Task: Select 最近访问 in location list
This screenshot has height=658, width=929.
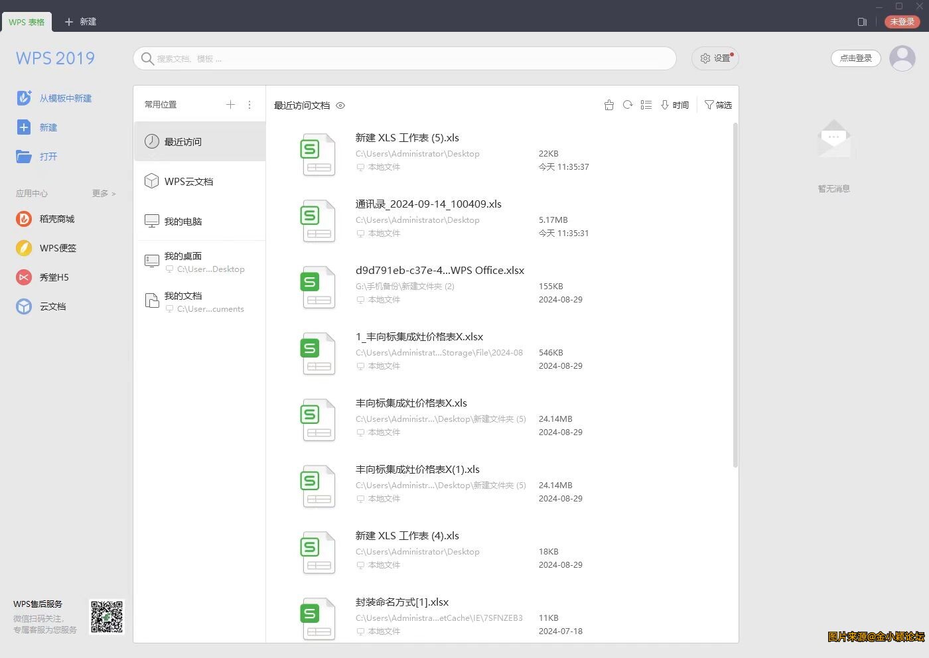Action: (200, 141)
